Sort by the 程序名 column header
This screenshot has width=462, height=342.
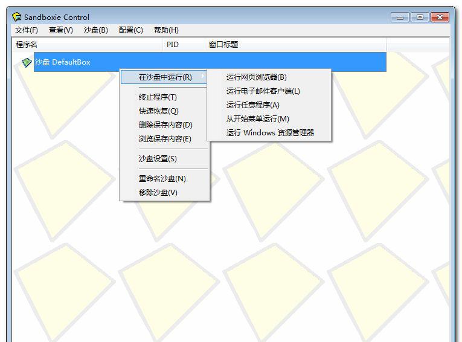87,45
